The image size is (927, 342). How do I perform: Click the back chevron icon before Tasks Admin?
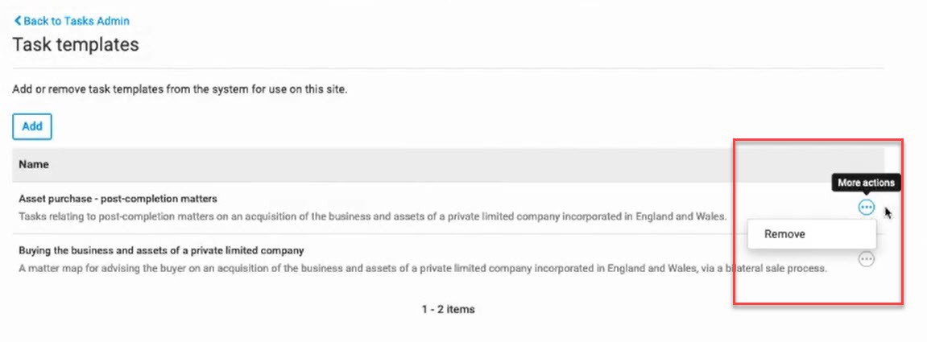click(x=18, y=21)
